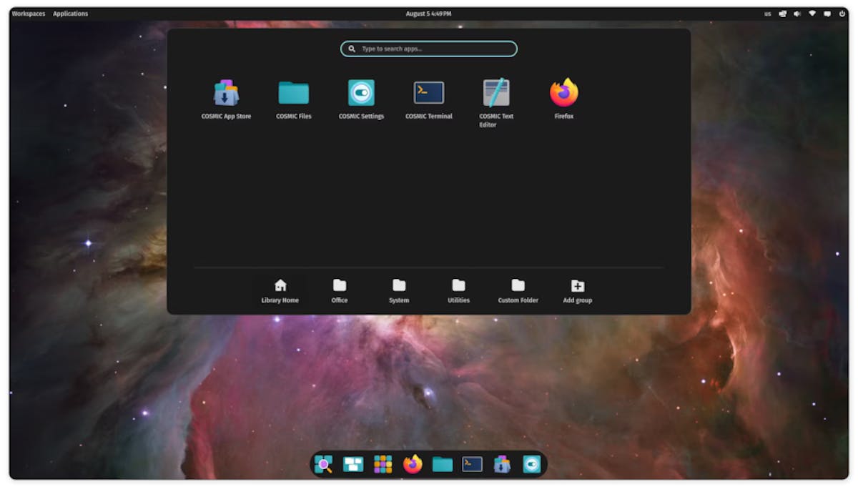Image resolution: width=858 pixels, height=487 pixels.
Task: Open COSMIC Text Editor from the app library
Action: pyautogui.click(x=496, y=103)
